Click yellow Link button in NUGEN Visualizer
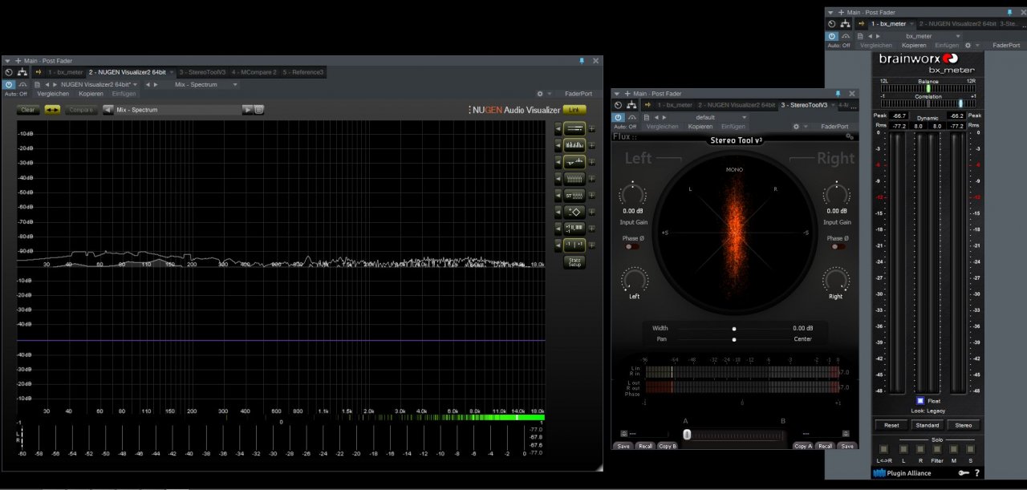 tap(574, 109)
